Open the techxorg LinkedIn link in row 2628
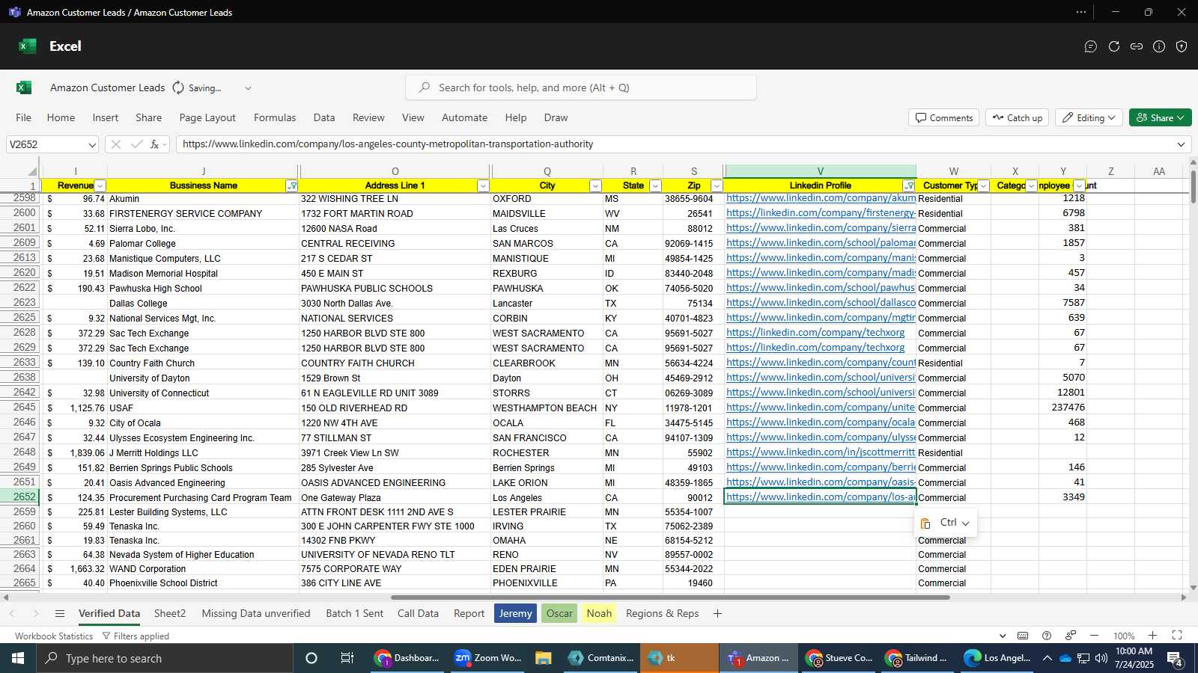This screenshot has width=1198, height=673. [815, 333]
